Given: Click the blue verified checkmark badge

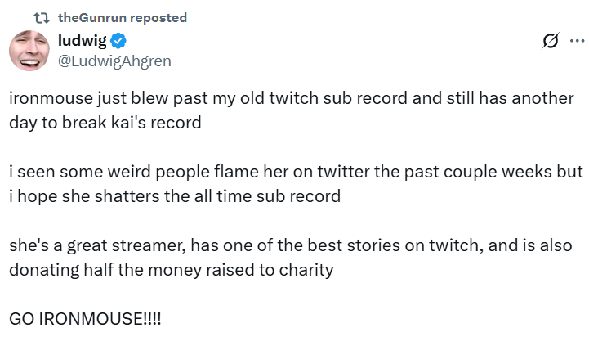Looking at the screenshot, I should [118, 41].
